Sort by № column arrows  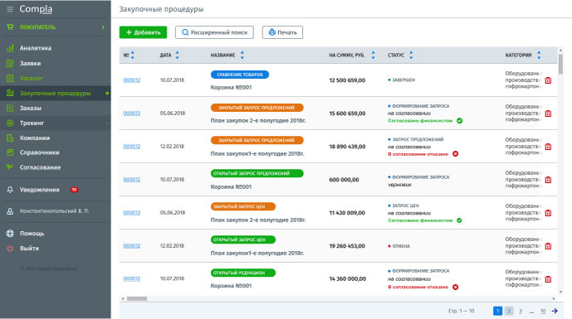point(133,55)
